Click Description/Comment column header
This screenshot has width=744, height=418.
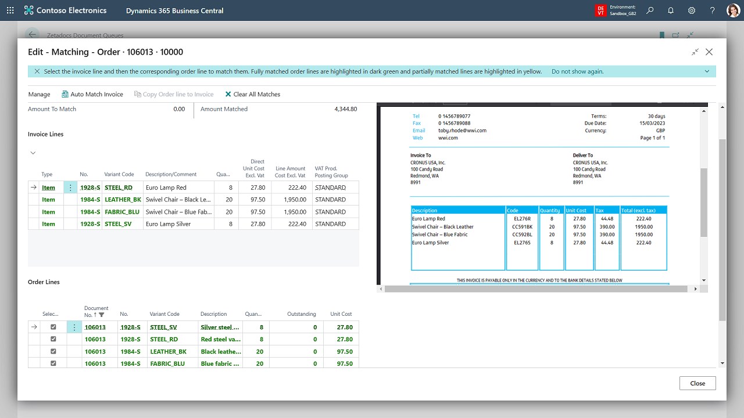(171, 174)
